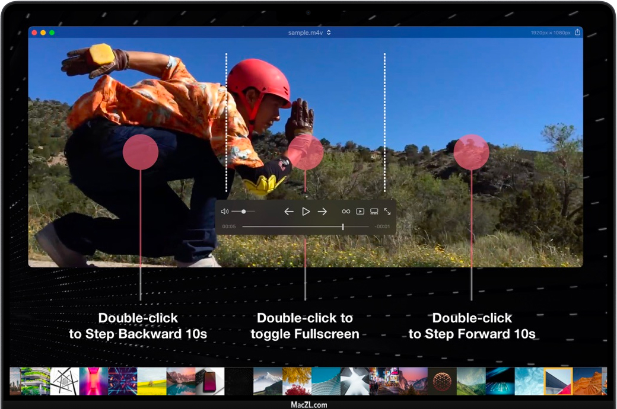Minimize the window with the yellow button
This screenshot has height=409, width=617.
pyautogui.click(x=43, y=33)
